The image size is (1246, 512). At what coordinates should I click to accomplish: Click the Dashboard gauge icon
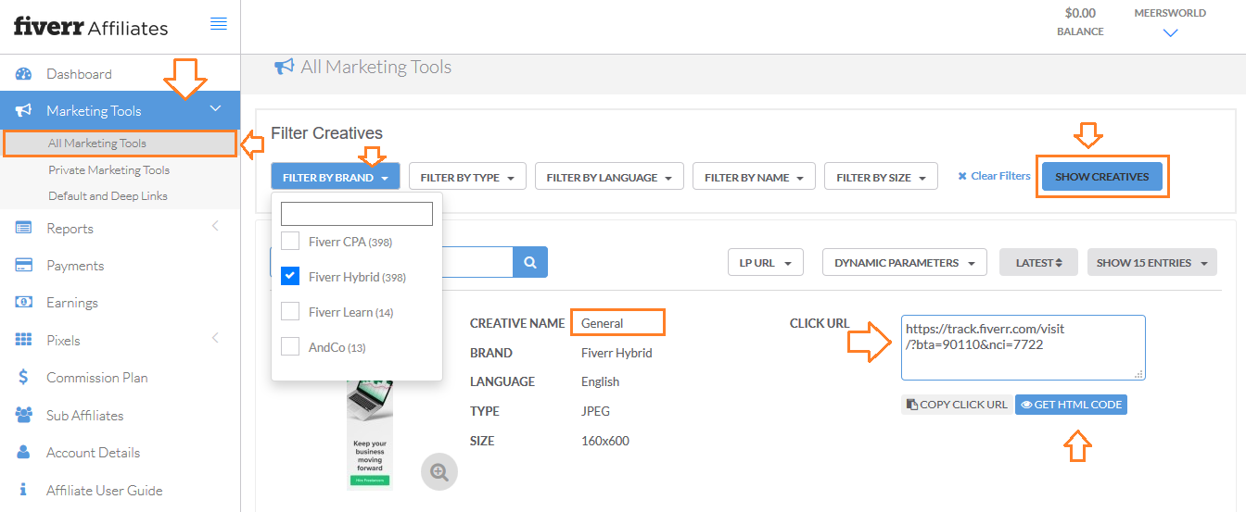(24, 74)
